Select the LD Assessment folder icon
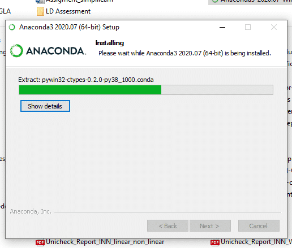This screenshot has width=292, height=248. [40, 11]
